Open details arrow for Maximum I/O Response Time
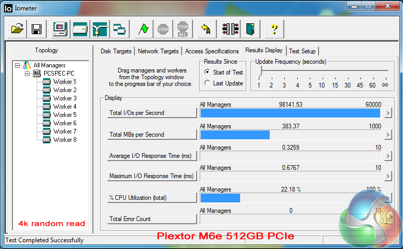 [x=388, y=176]
